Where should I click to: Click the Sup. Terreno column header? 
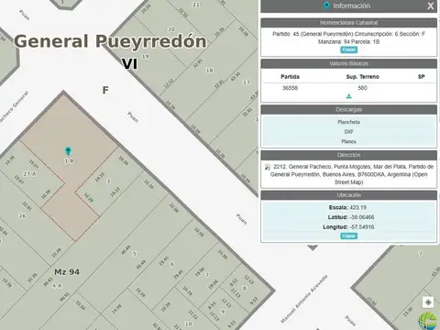click(362, 77)
